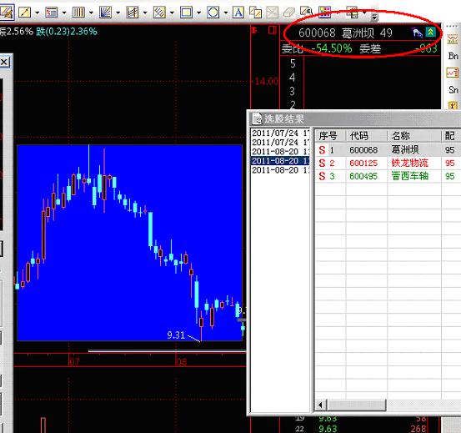This screenshot has height=433, width=461.
Task: Click the stock title 600068 葛洲坝
Action: click(336, 33)
